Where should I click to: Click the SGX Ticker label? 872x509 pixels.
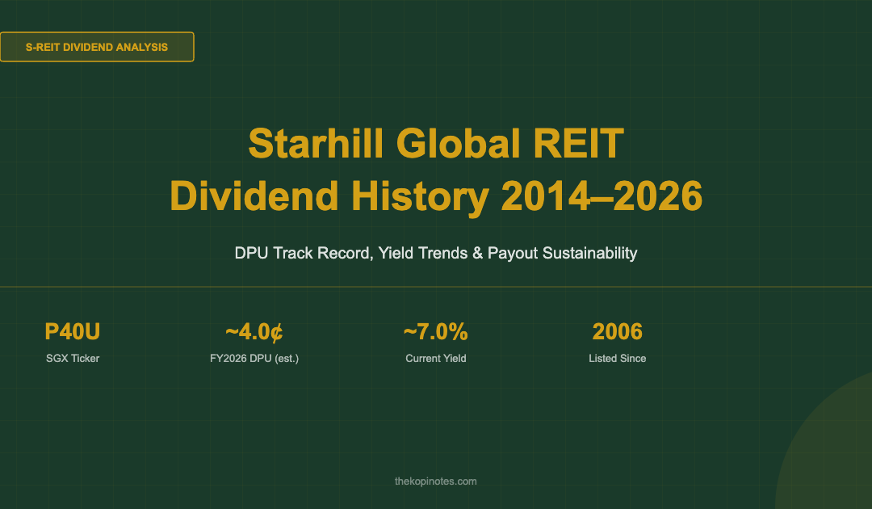tap(73, 358)
